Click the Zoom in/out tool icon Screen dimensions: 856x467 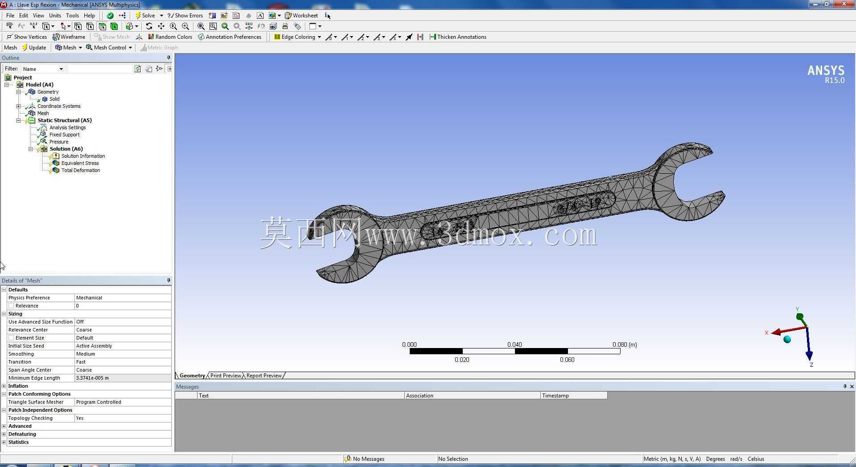pyautogui.click(x=173, y=26)
